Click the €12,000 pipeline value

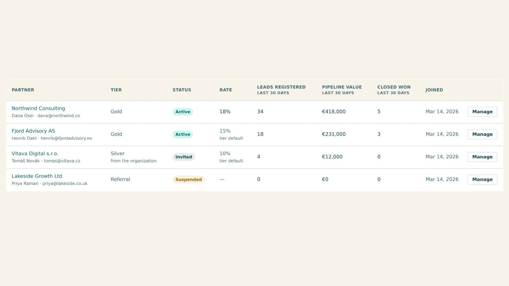332,157
